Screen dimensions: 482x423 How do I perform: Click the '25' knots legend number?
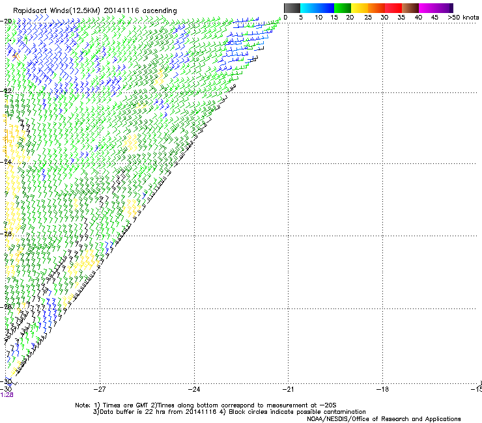point(368,18)
